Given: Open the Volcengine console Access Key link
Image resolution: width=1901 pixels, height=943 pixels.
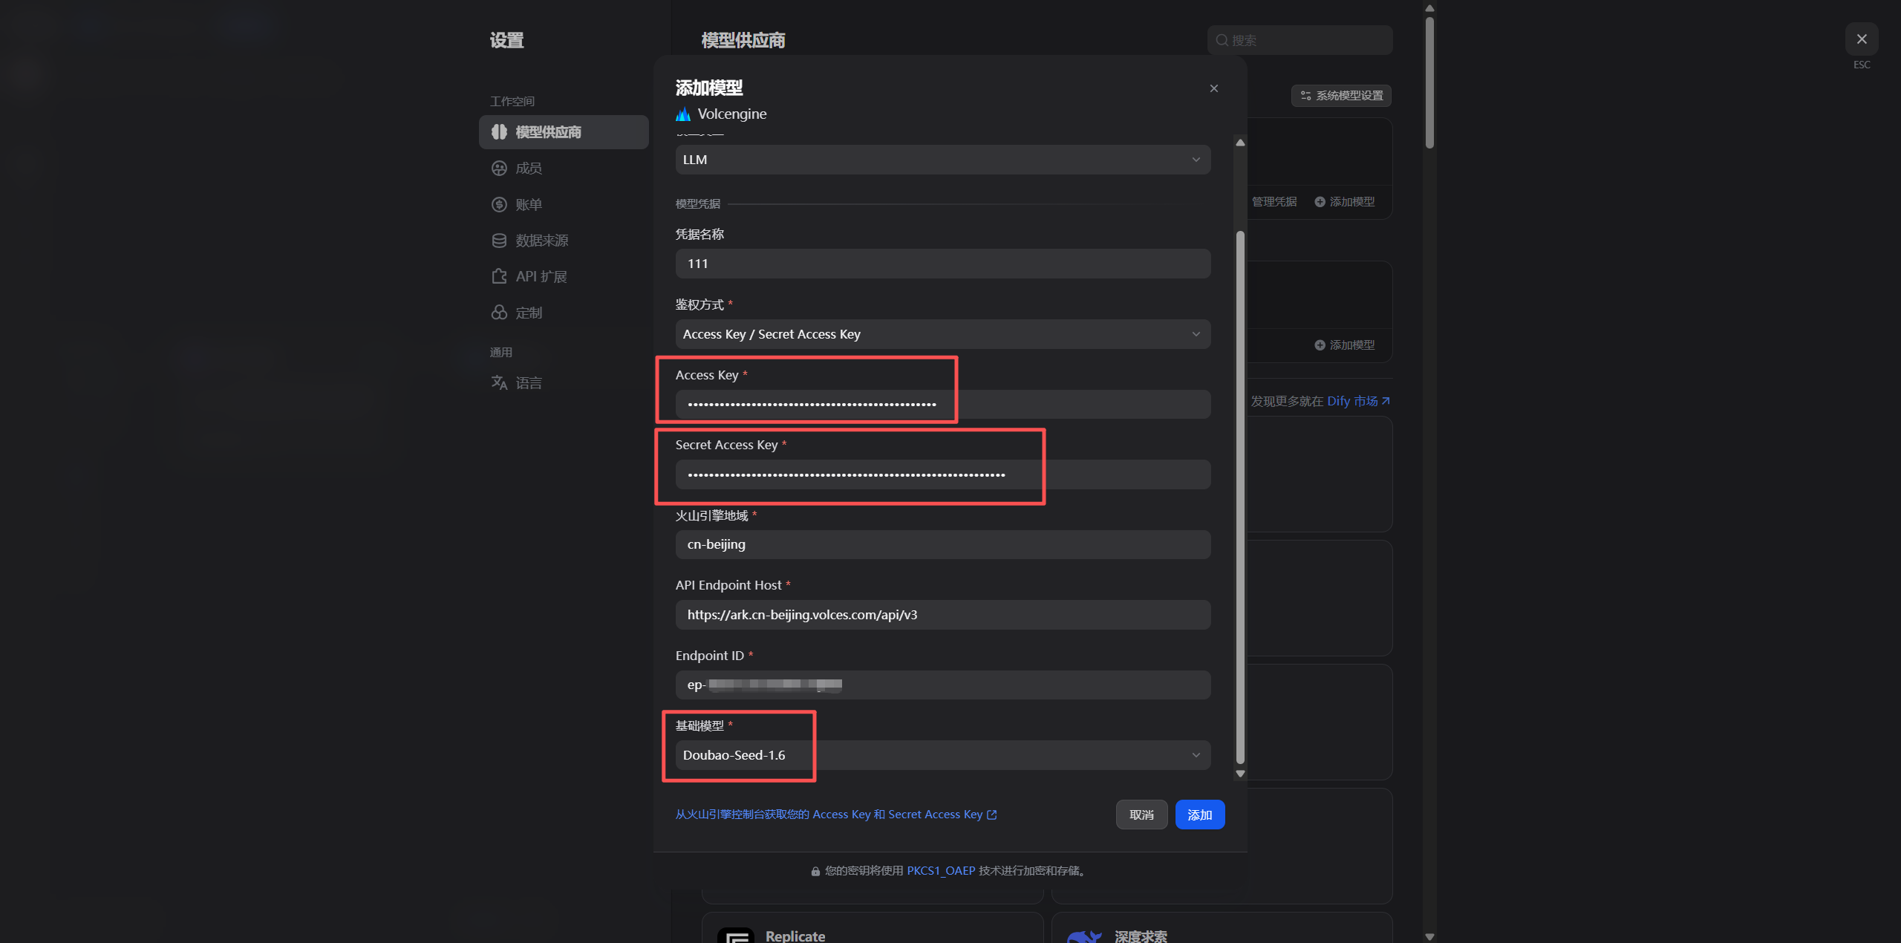Looking at the screenshot, I should (835, 815).
